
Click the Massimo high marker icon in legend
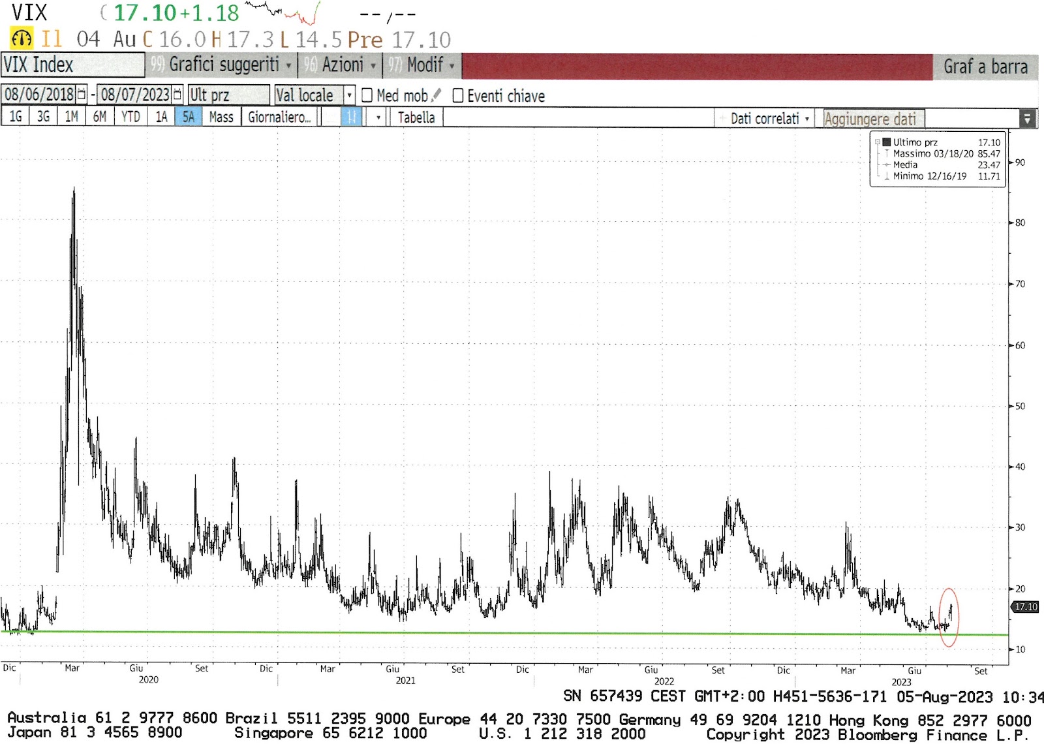pos(887,153)
